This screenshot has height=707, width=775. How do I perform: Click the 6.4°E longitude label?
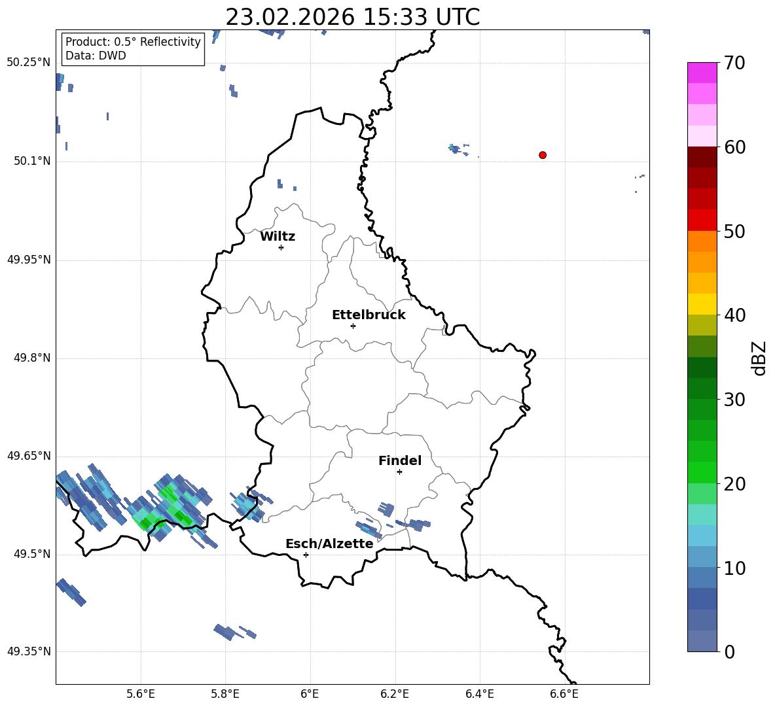click(x=479, y=694)
